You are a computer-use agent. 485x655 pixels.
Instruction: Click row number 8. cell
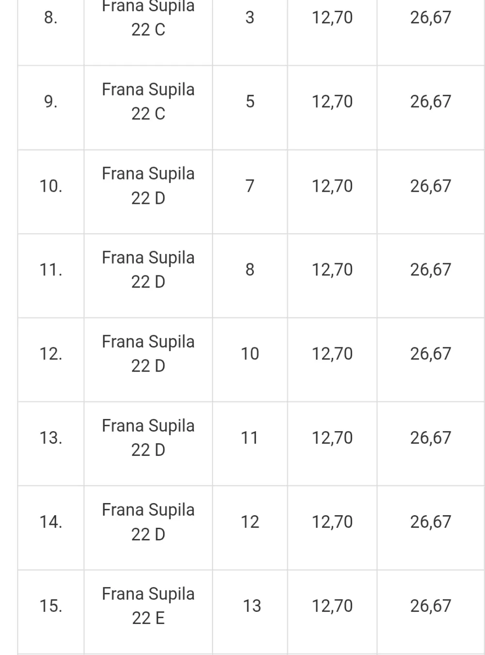(x=50, y=18)
